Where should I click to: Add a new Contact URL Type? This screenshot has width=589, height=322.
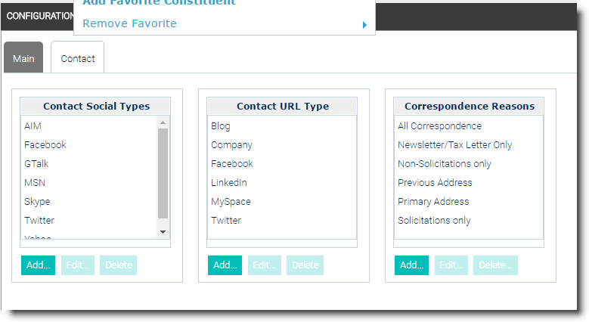click(225, 265)
